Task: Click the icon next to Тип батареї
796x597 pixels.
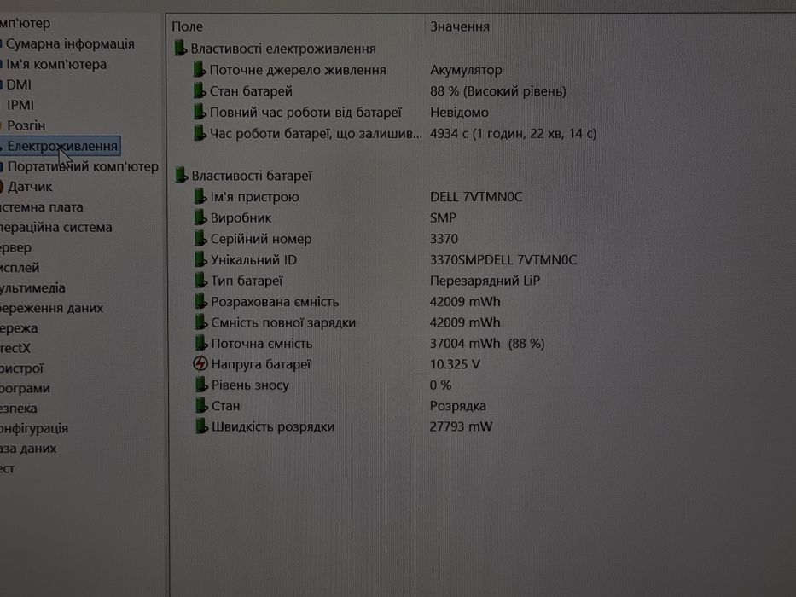Action: [201, 280]
